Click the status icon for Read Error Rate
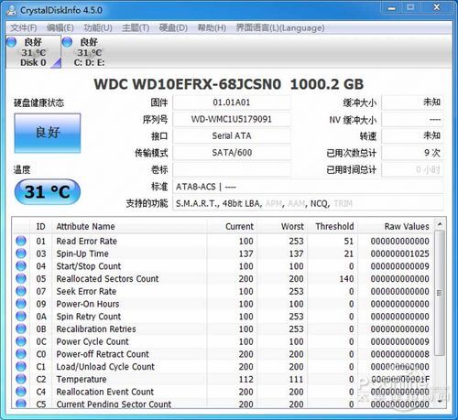 tap(21, 241)
